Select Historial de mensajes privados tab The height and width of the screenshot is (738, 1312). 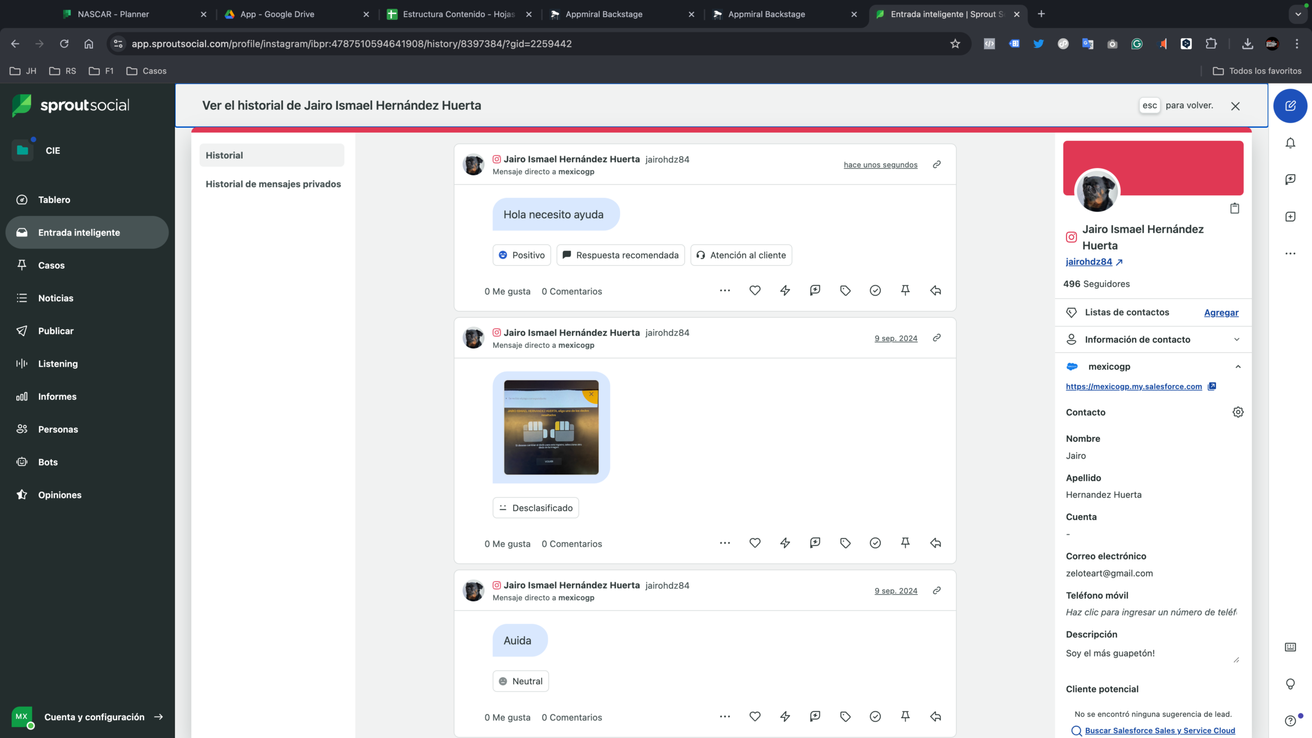tap(273, 184)
